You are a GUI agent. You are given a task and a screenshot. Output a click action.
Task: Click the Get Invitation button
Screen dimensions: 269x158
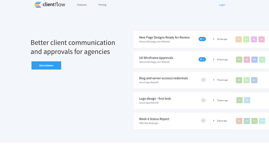coord(46,65)
